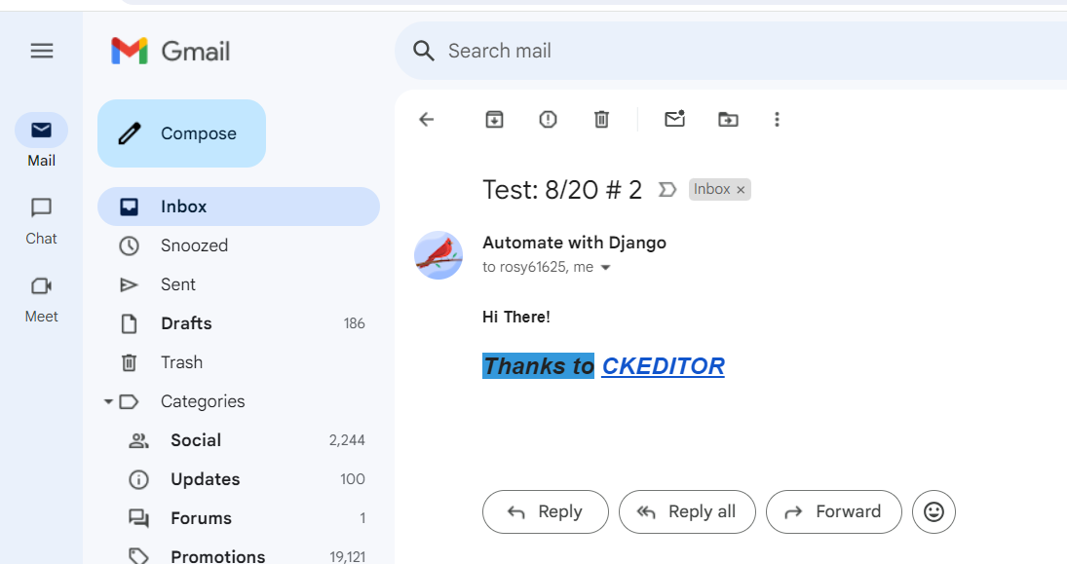1067x564 pixels.
Task: Click the search magnifier icon
Action: (423, 51)
